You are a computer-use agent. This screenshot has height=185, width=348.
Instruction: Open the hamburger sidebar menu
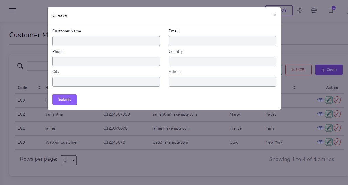point(13,11)
